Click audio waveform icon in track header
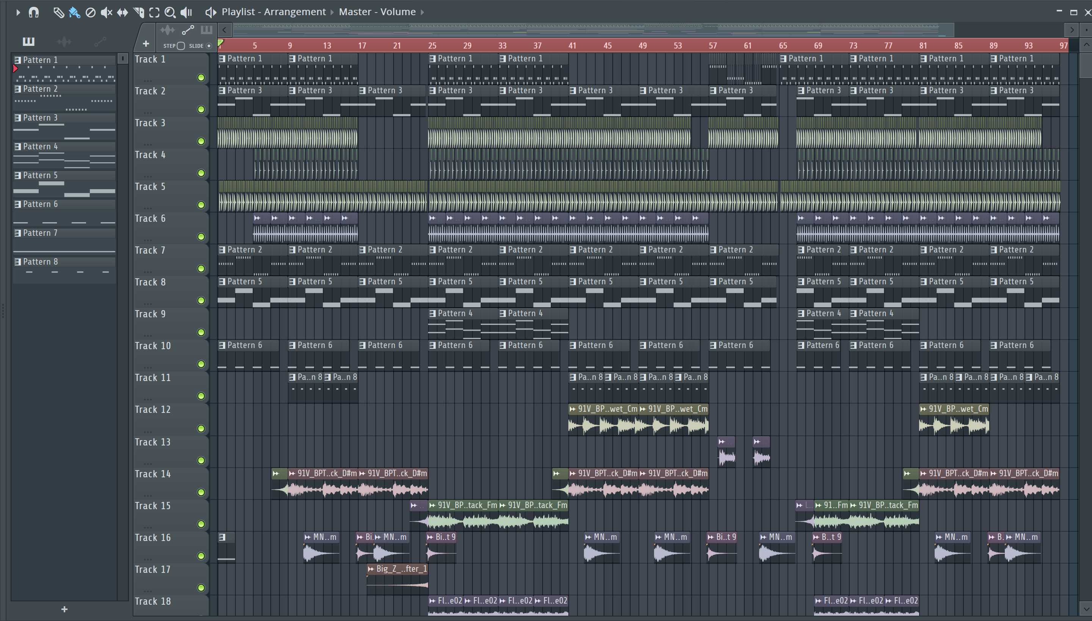Image resolution: width=1092 pixels, height=621 pixels. click(x=168, y=30)
